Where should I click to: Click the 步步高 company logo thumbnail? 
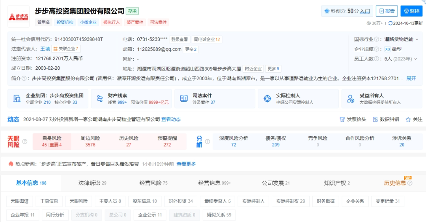pyautogui.click(x=19, y=17)
